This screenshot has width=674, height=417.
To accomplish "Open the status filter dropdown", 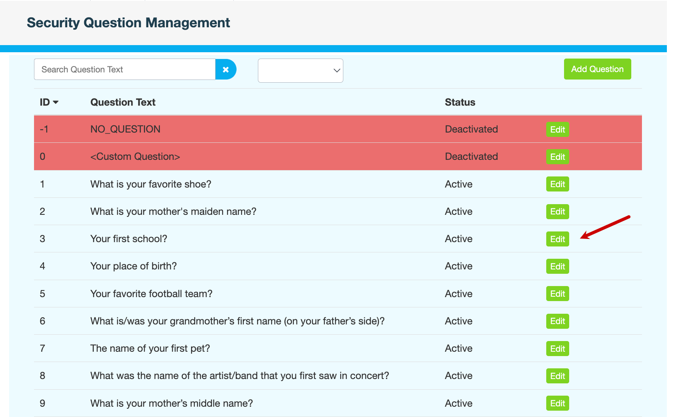I will [300, 71].
